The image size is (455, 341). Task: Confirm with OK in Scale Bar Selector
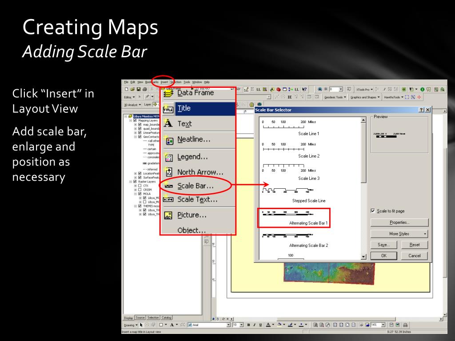(x=383, y=255)
